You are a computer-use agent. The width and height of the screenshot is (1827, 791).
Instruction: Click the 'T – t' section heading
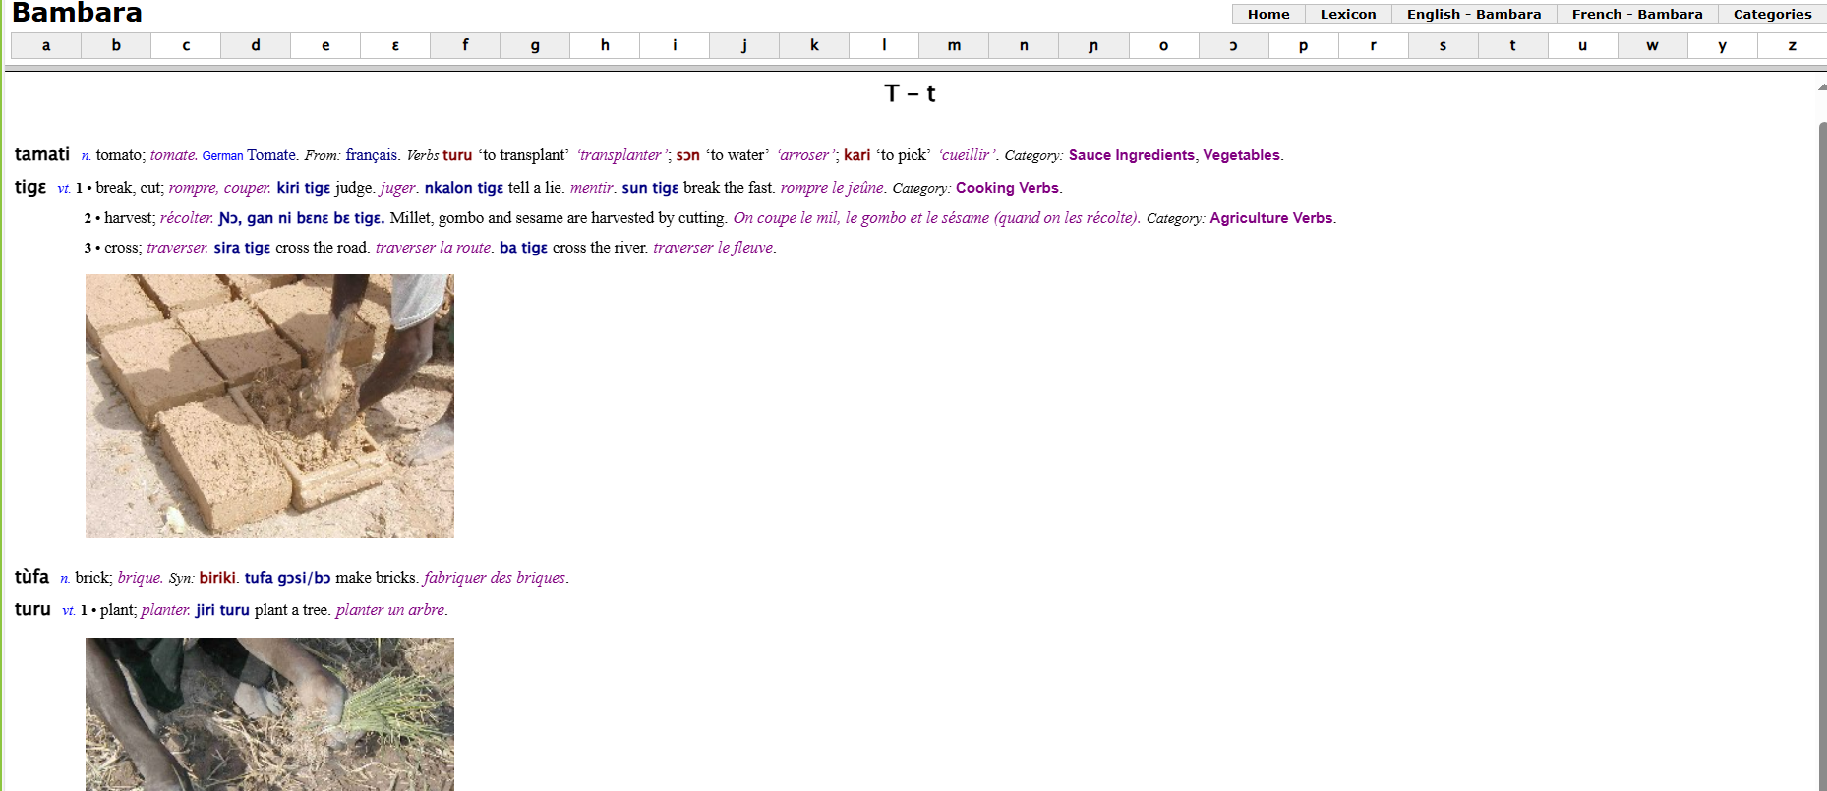pyautogui.click(x=910, y=93)
